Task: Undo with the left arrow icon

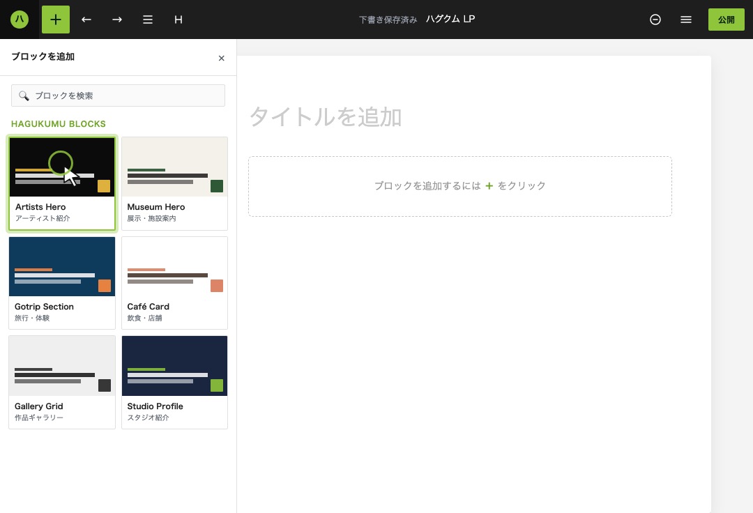Action: tap(86, 20)
